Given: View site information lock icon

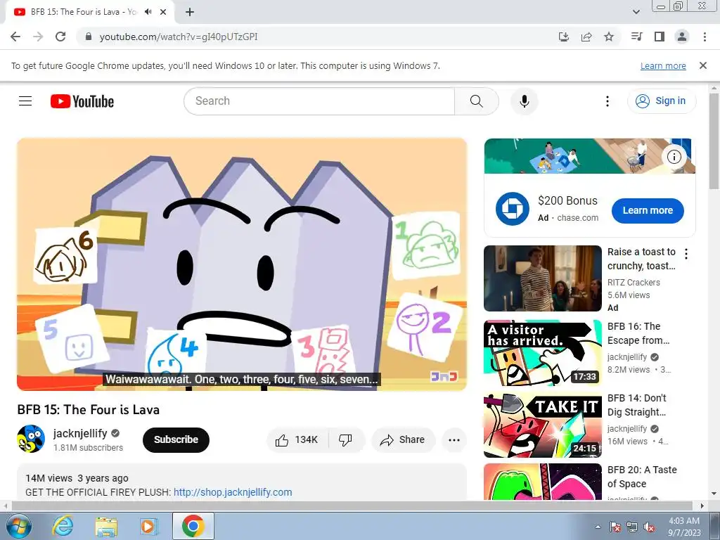Looking at the screenshot, I should 89,37.
